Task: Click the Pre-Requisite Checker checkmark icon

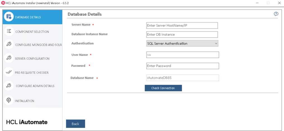Action: pos(9,72)
